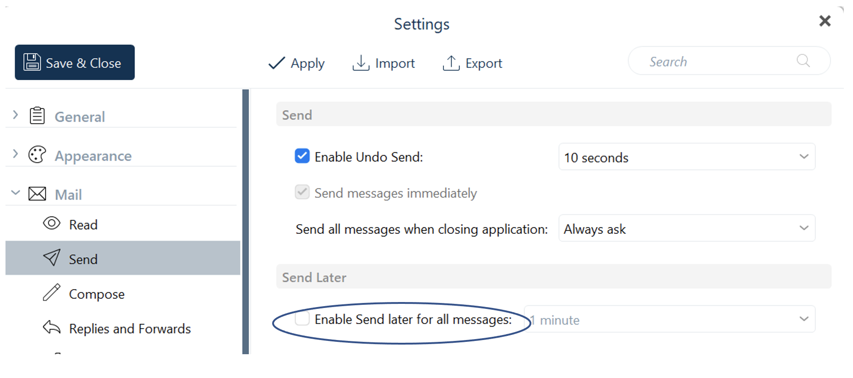Image resolution: width=853 pixels, height=378 pixels.
Task: Close the Settings dialog with X
Action: [x=825, y=21]
